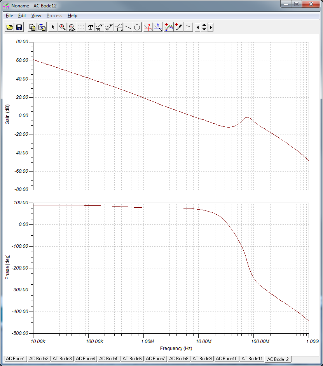Viewport: 323px width, 366px height.
Task: Click the right arrow toolbar button
Action: 211,27
